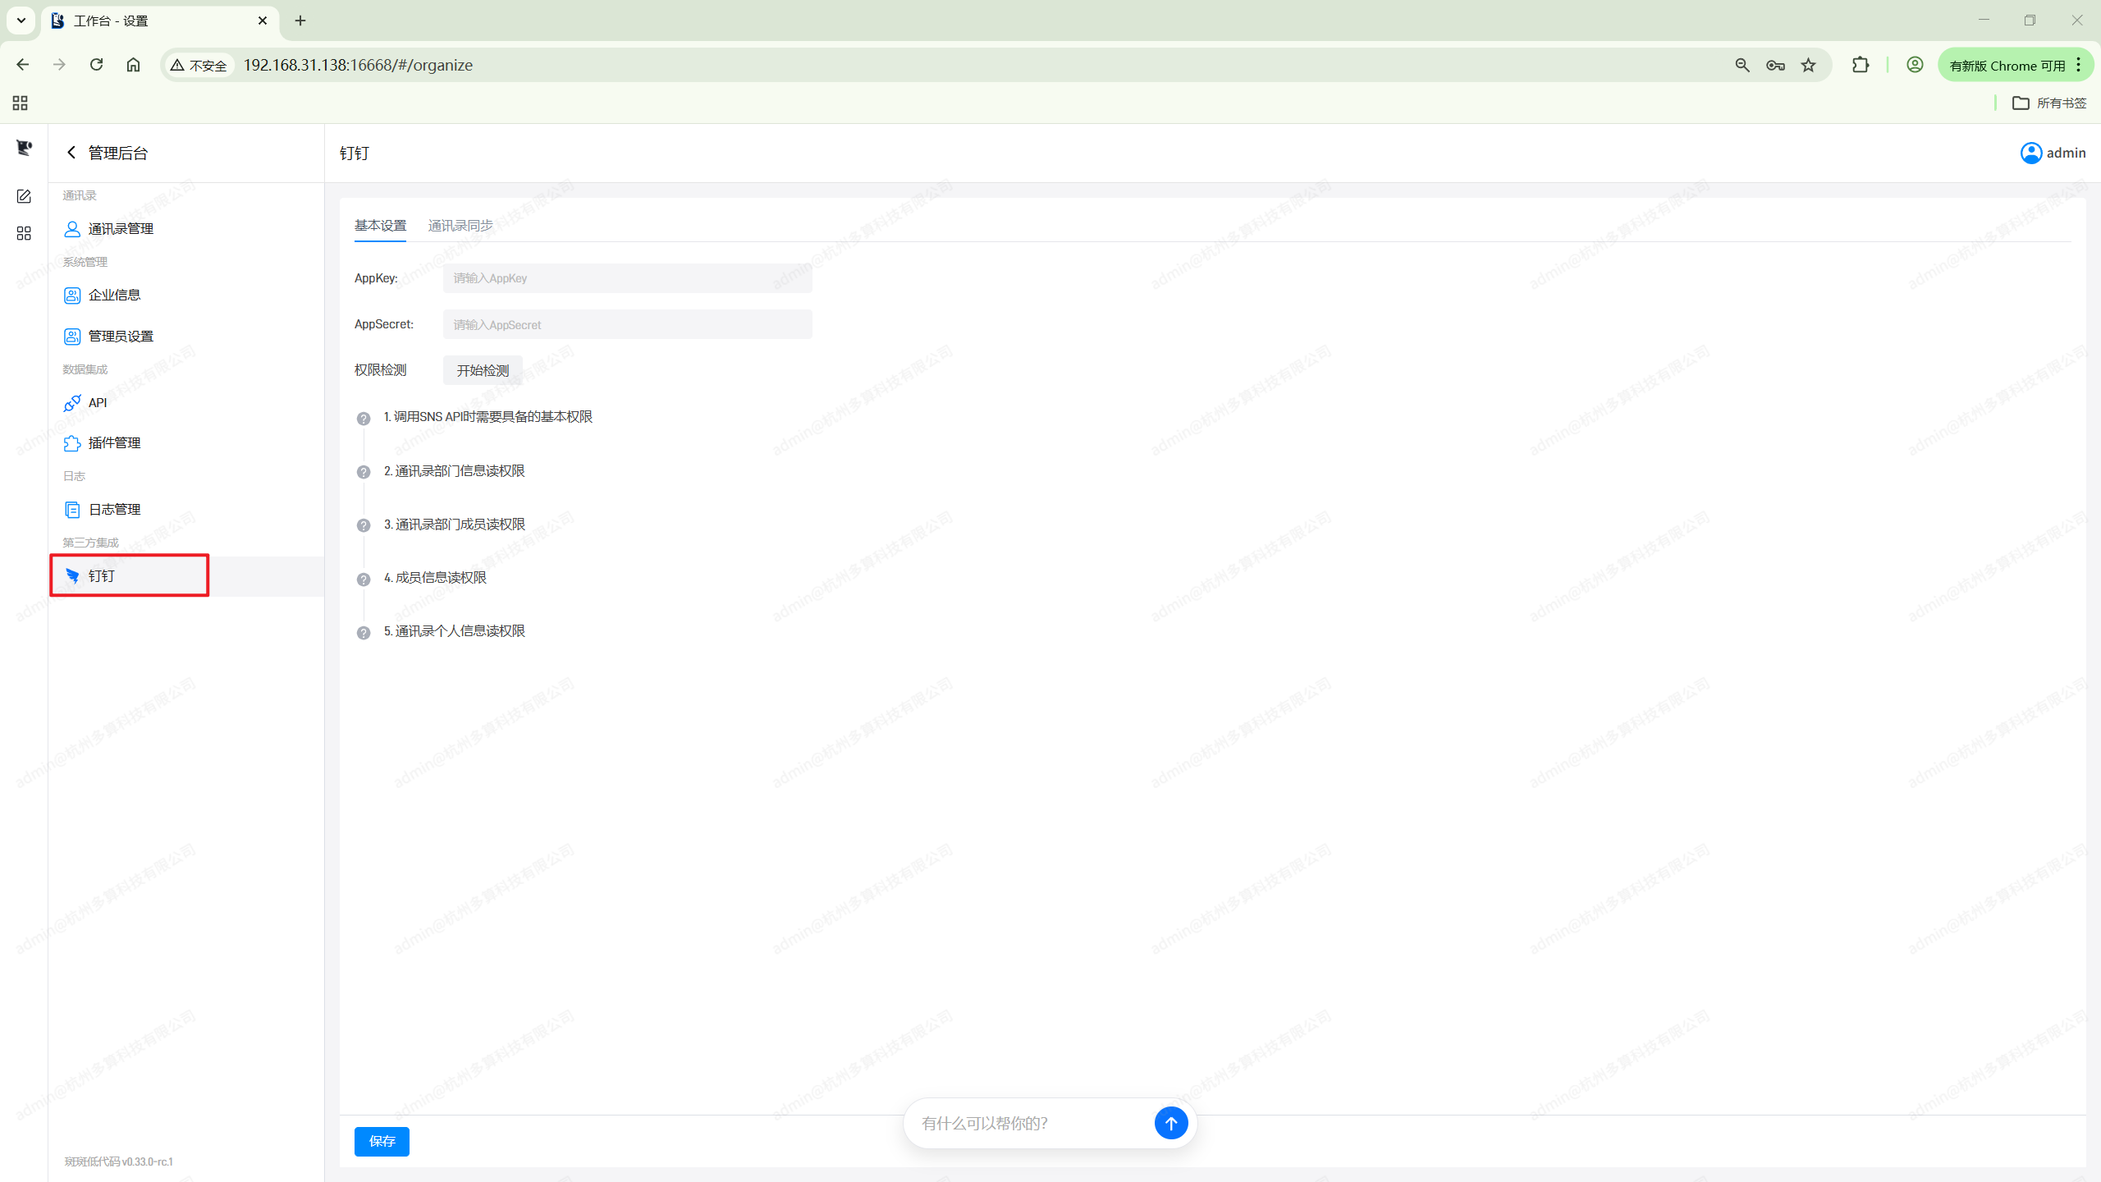This screenshot has height=1182, width=2101.
Task: Click the blue 保存 button
Action: [x=382, y=1141]
